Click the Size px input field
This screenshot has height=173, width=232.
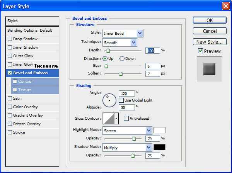pyautogui.click(x=153, y=66)
